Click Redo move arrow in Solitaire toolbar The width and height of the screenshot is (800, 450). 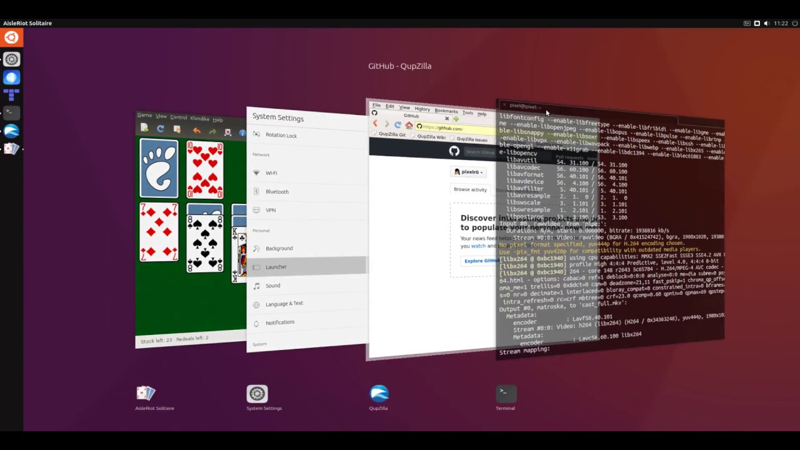click(212, 131)
